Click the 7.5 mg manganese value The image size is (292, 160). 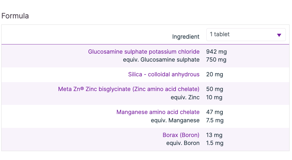(215, 120)
